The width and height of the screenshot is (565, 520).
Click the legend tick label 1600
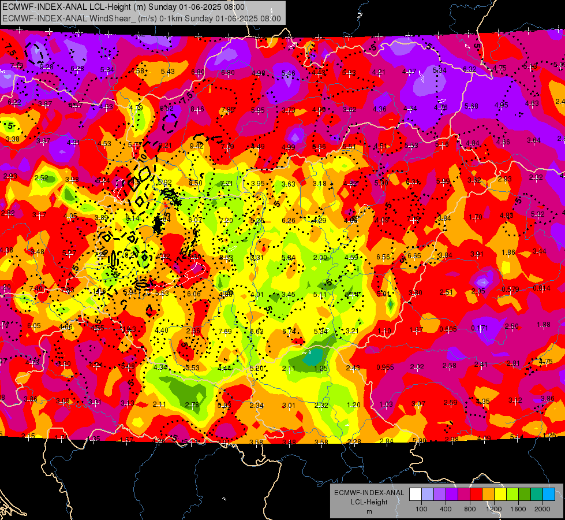tap(518, 509)
